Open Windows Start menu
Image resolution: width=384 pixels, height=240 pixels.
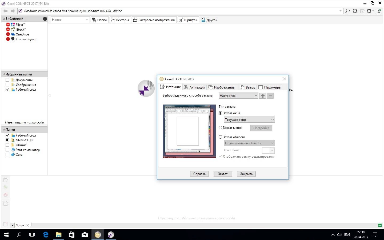tap(6, 235)
